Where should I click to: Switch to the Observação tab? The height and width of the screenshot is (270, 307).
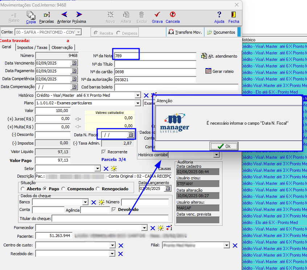pos(62,47)
